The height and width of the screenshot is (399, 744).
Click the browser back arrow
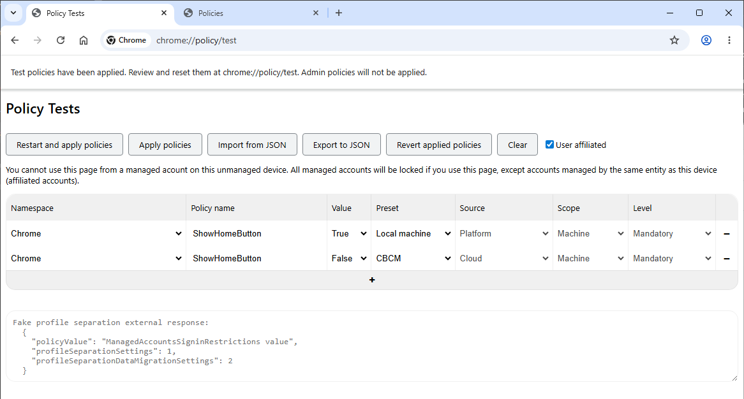click(x=15, y=40)
